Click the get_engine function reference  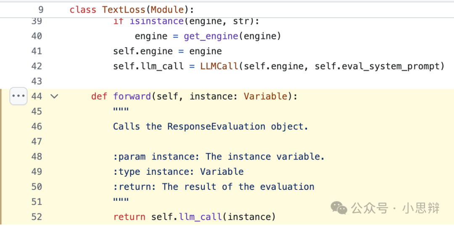[211, 36]
